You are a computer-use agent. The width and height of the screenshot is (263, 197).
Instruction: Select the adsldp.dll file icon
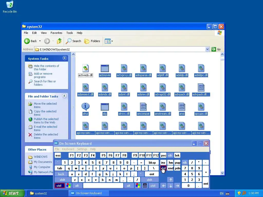tap(182, 68)
